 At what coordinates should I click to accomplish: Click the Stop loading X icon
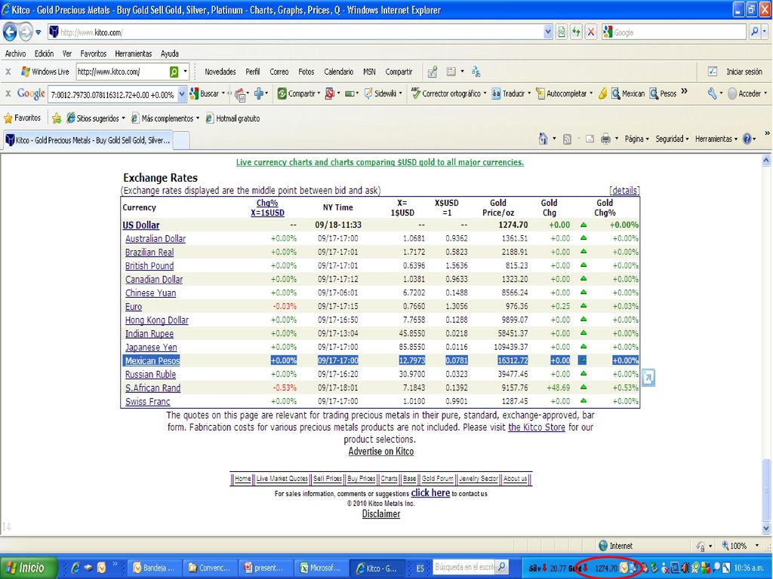(590, 32)
